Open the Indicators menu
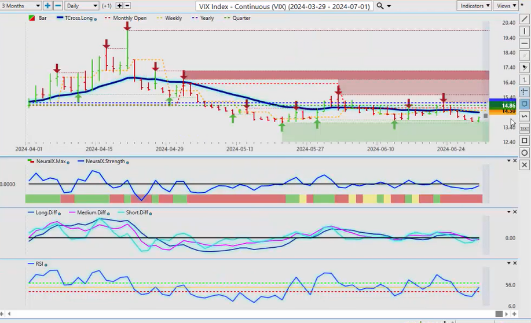This screenshot has height=323, width=531. (x=474, y=6)
